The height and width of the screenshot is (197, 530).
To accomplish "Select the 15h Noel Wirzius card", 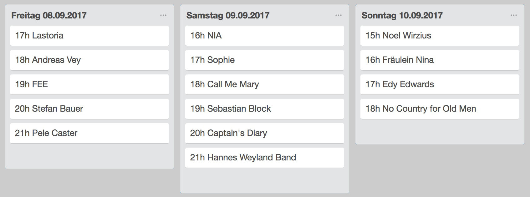I will pos(440,36).
